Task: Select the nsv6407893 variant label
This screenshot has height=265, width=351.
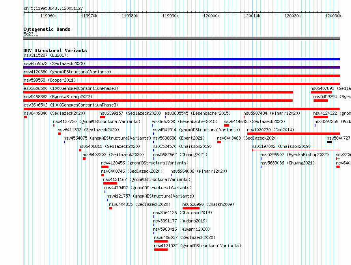Action: pos(330,88)
